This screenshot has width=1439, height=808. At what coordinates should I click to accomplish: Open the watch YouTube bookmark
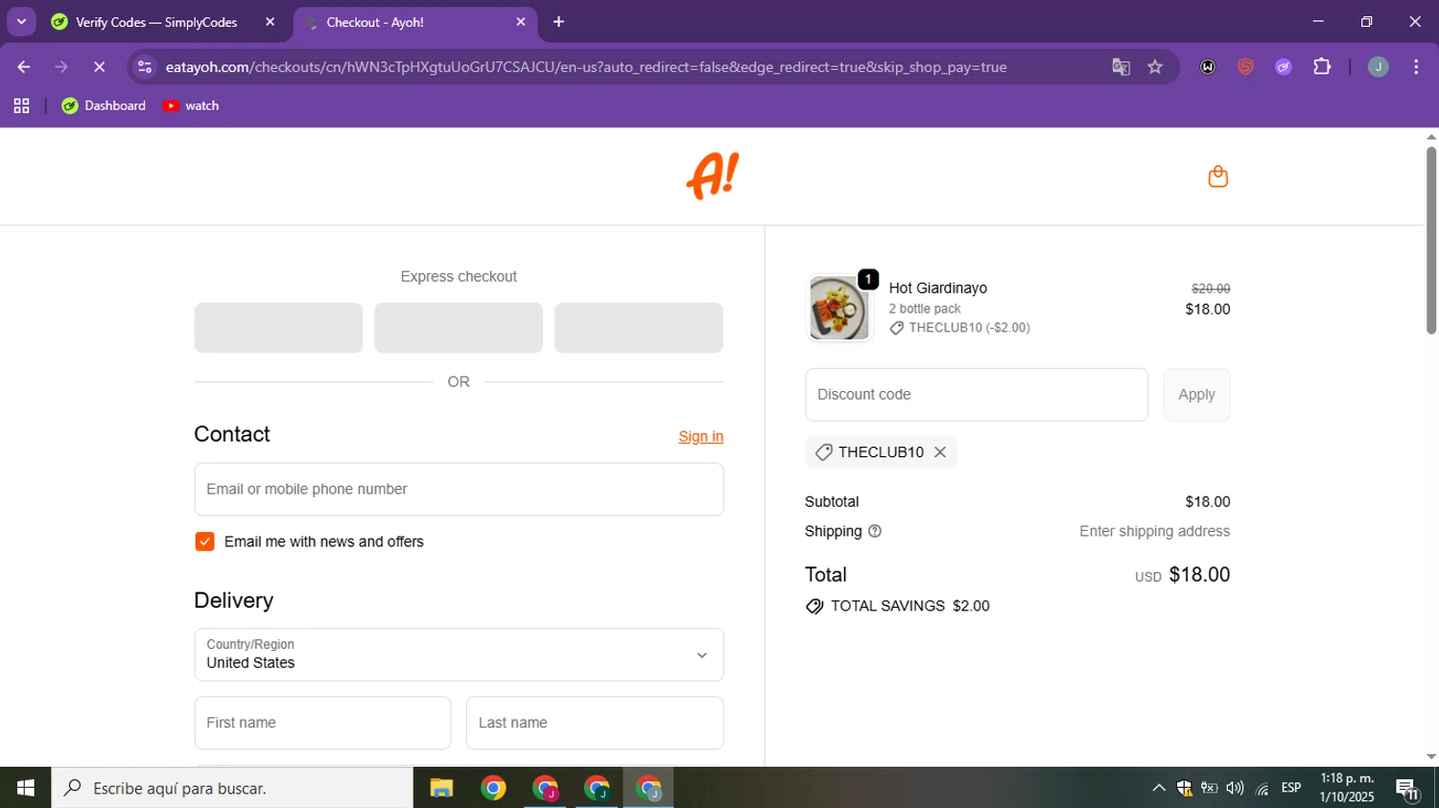(191, 106)
